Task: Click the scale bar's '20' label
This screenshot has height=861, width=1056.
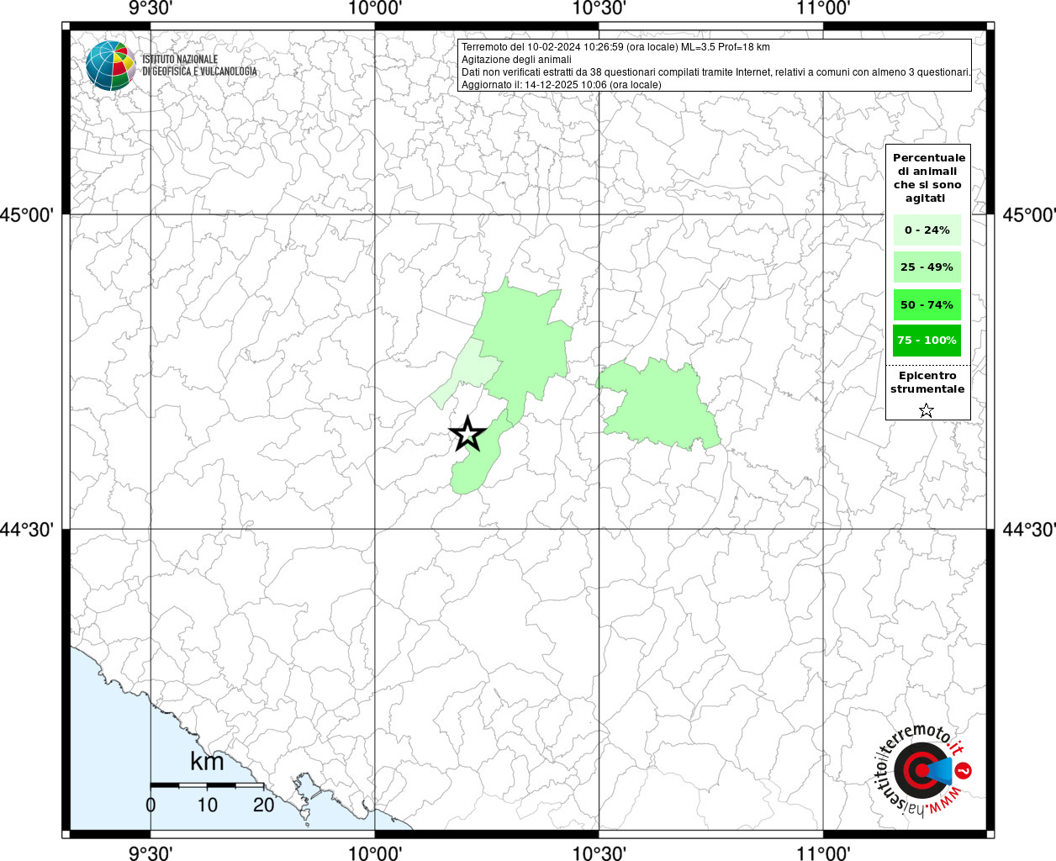Action: click(263, 805)
